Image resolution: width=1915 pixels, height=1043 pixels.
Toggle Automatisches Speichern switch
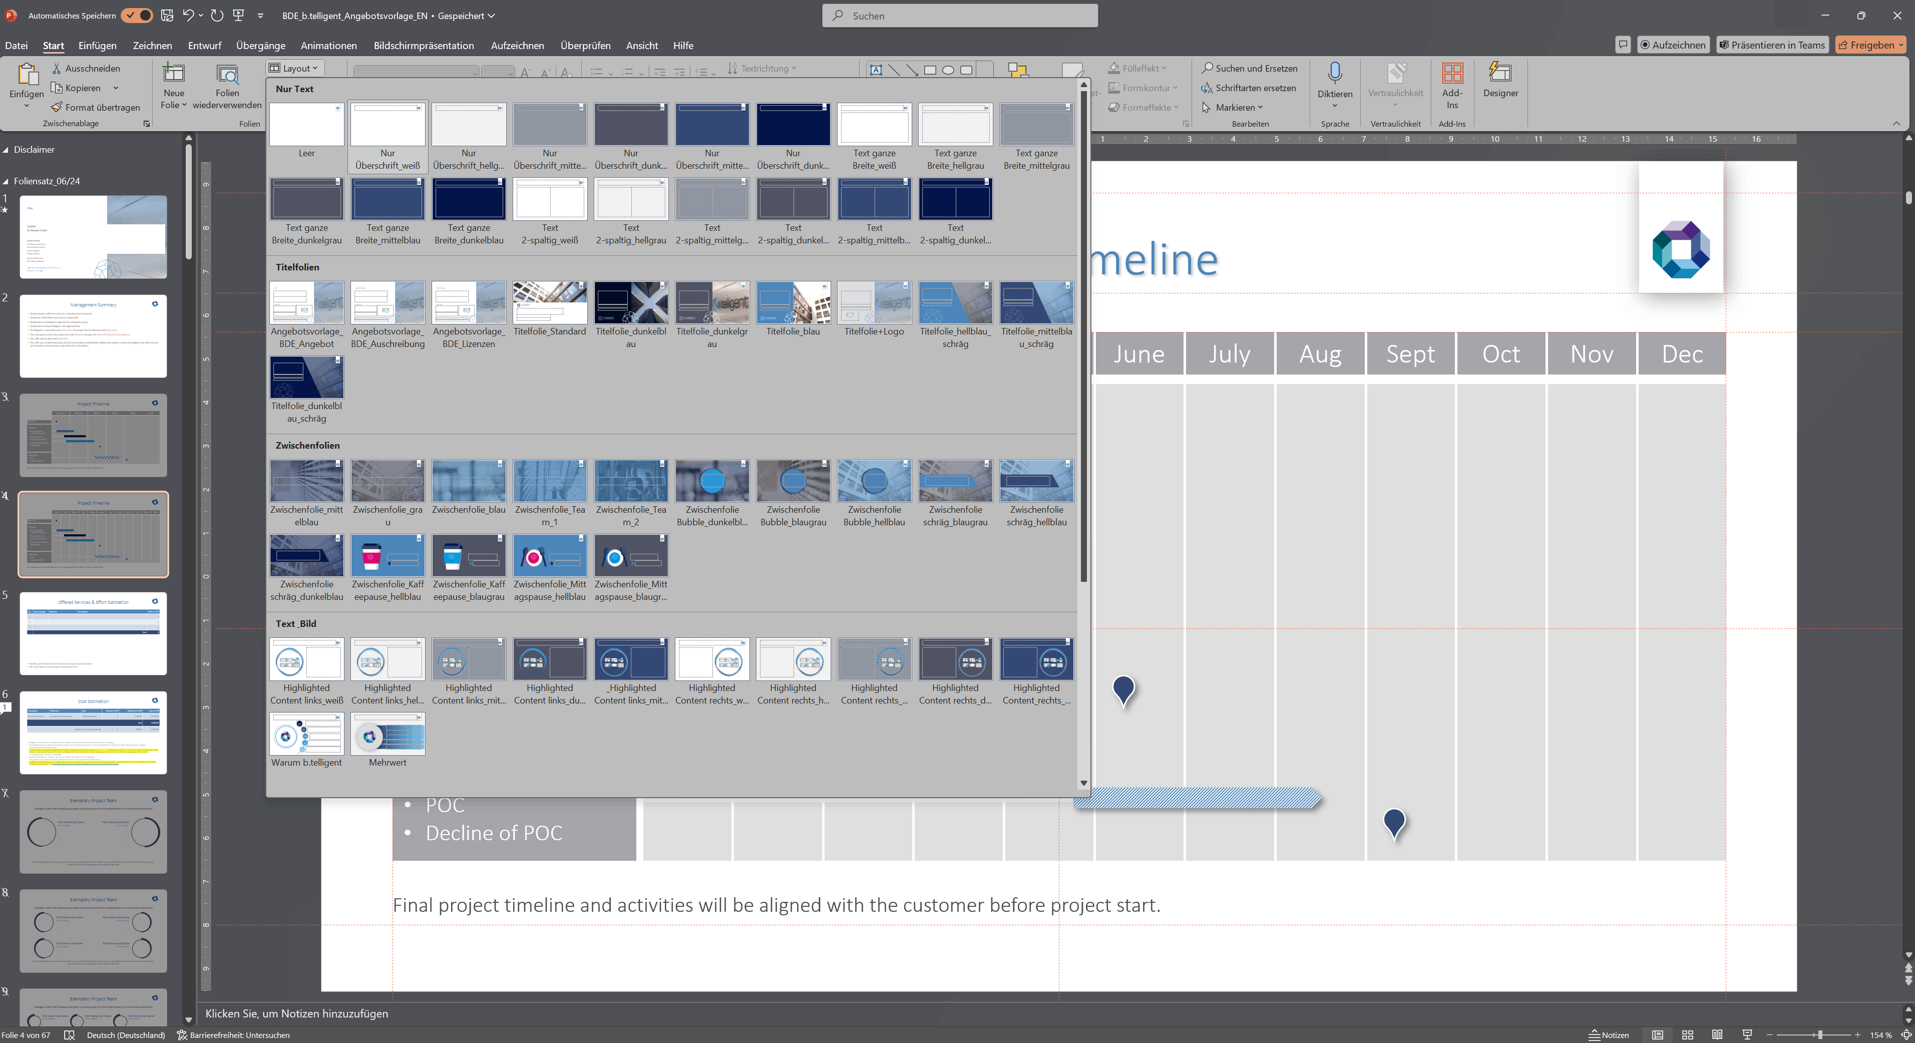(x=138, y=15)
